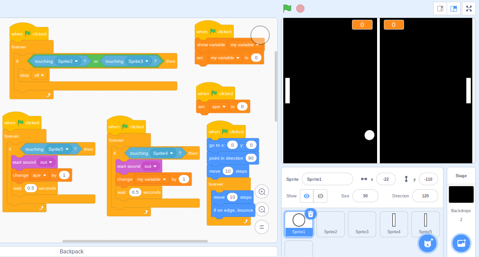479x257 pixels.
Task: Edit the sprite Size field
Action: pyautogui.click(x=365, y=196)
